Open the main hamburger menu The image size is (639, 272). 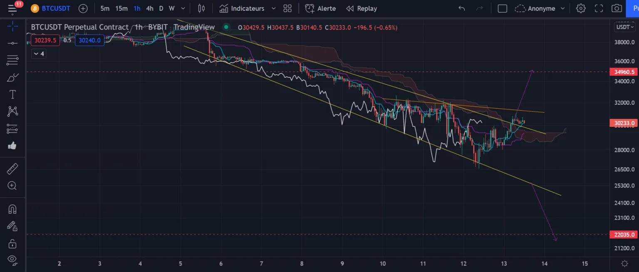point(12,8)
